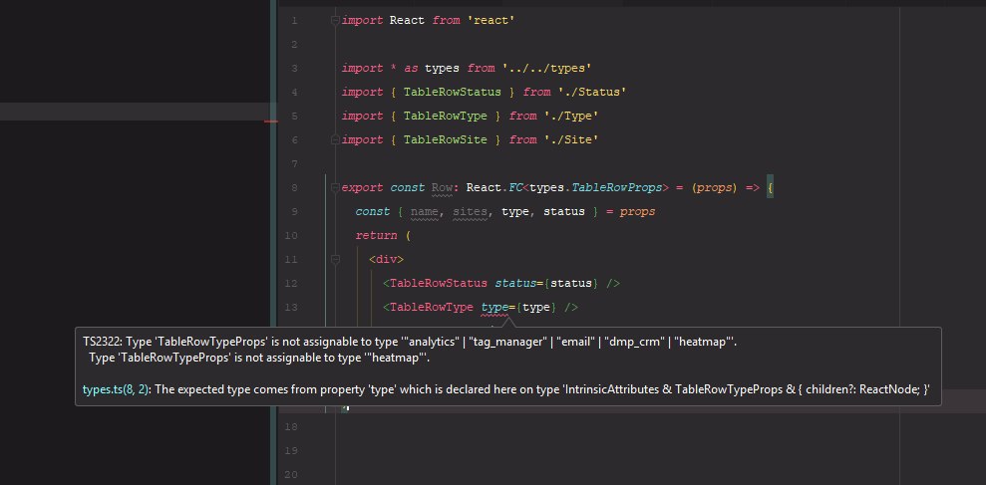
Task: Click the '../../types' path string on line 3
Action: [x=546, y=69]
